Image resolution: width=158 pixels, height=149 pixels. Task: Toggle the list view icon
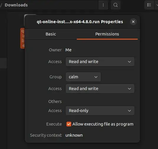[149, 5]
